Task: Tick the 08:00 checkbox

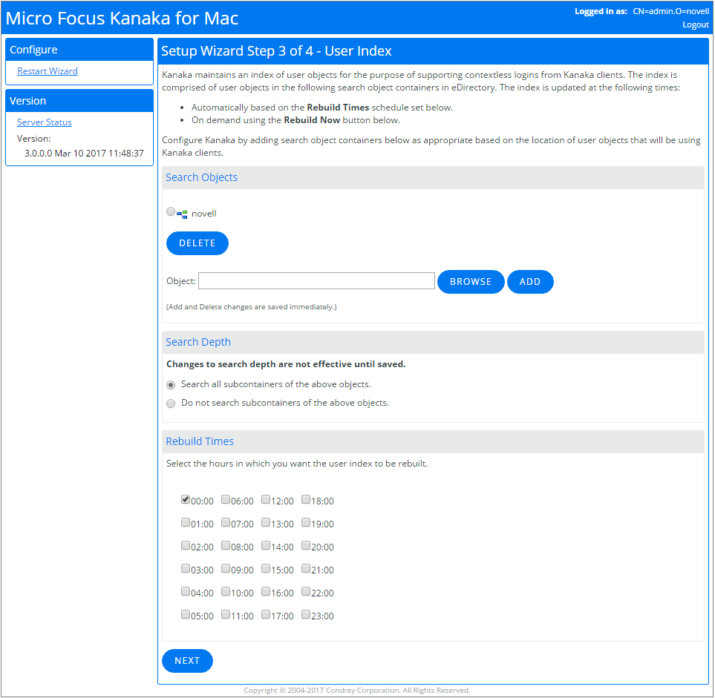Action: point(225,545)
